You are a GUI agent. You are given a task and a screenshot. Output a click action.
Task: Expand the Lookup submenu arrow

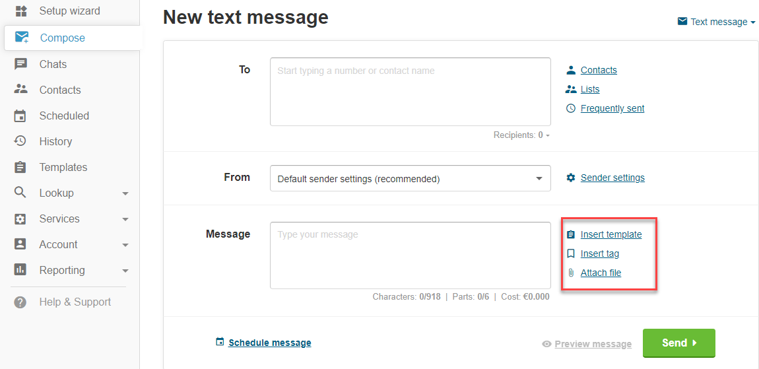point(125,193)
